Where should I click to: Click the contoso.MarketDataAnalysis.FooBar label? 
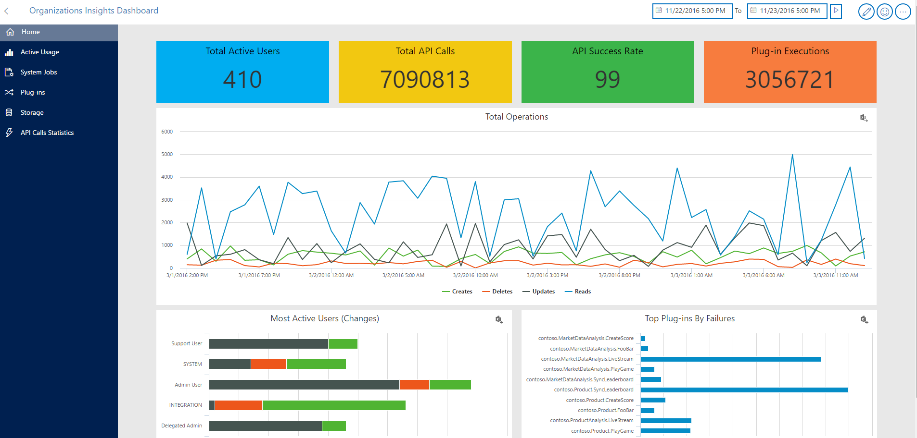(x=592, y=349)
